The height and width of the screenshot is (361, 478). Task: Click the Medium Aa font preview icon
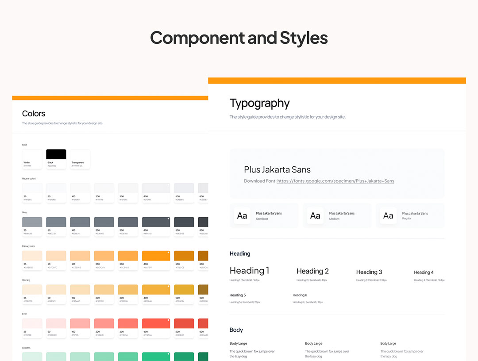[x=315, y=216]
